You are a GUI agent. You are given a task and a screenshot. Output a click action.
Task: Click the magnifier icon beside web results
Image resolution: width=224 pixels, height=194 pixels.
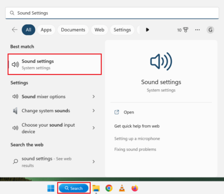tap(15, 161)
